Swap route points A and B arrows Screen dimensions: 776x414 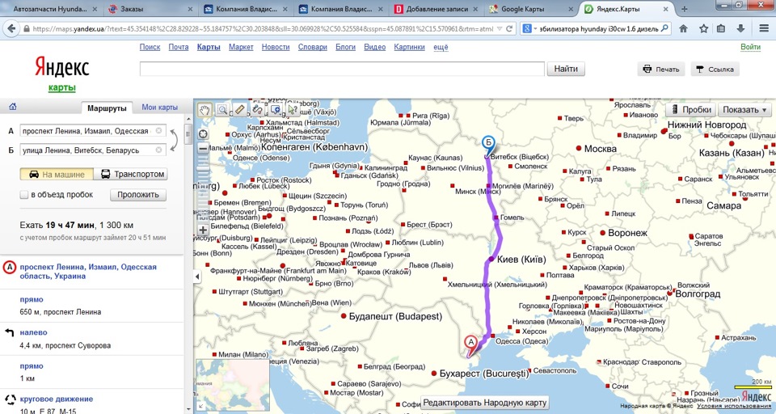pyautogui.click(x=173, y=140)
